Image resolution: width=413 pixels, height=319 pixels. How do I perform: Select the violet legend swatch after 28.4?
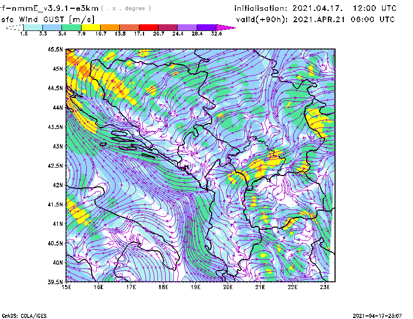[x=206, y=27]
